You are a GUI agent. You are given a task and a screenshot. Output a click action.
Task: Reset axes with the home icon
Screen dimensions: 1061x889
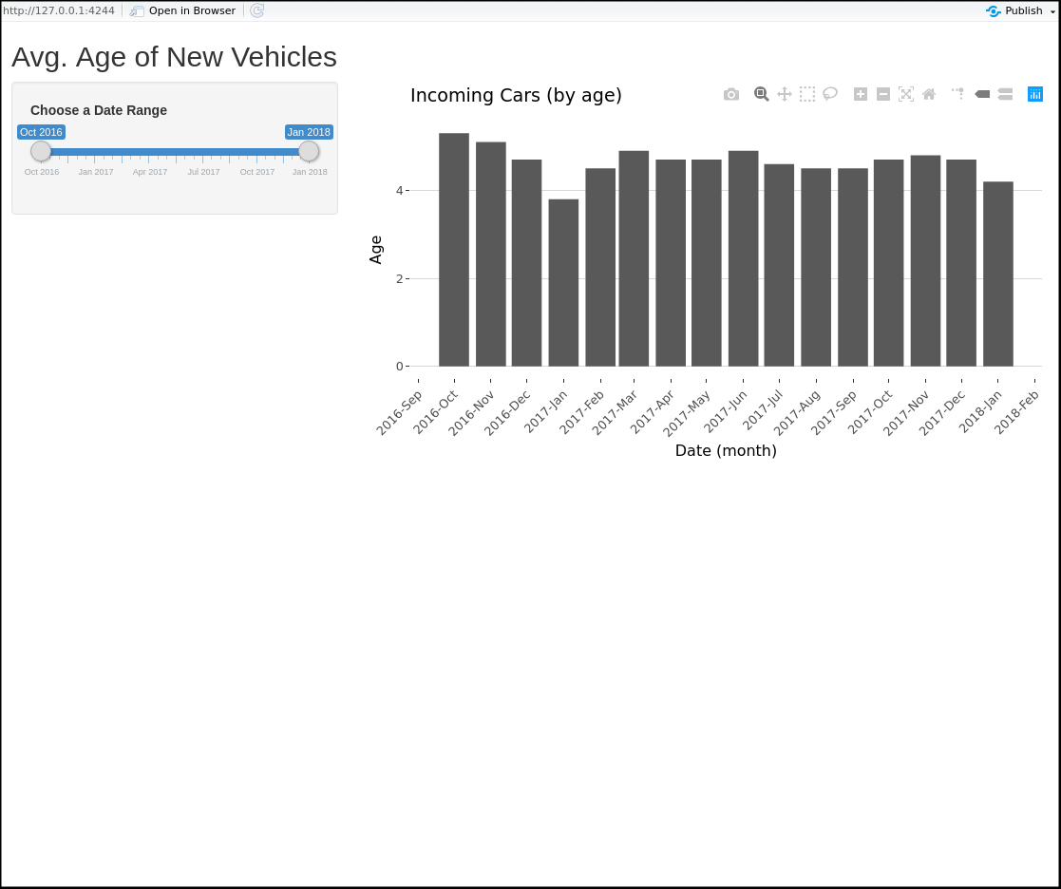[929, 94]
